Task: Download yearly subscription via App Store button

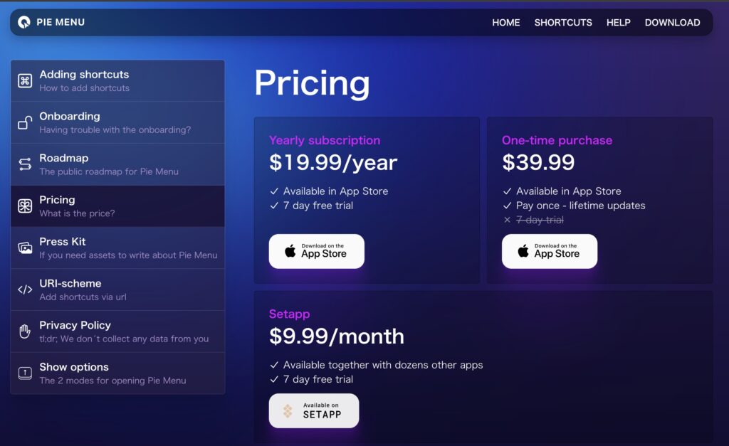Action: pyautogui.click(x=317, y=251)
